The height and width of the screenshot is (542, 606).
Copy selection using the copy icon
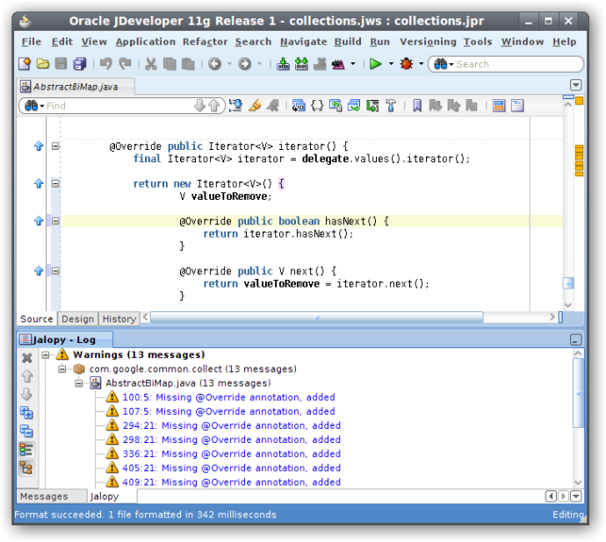click(170, 64)
